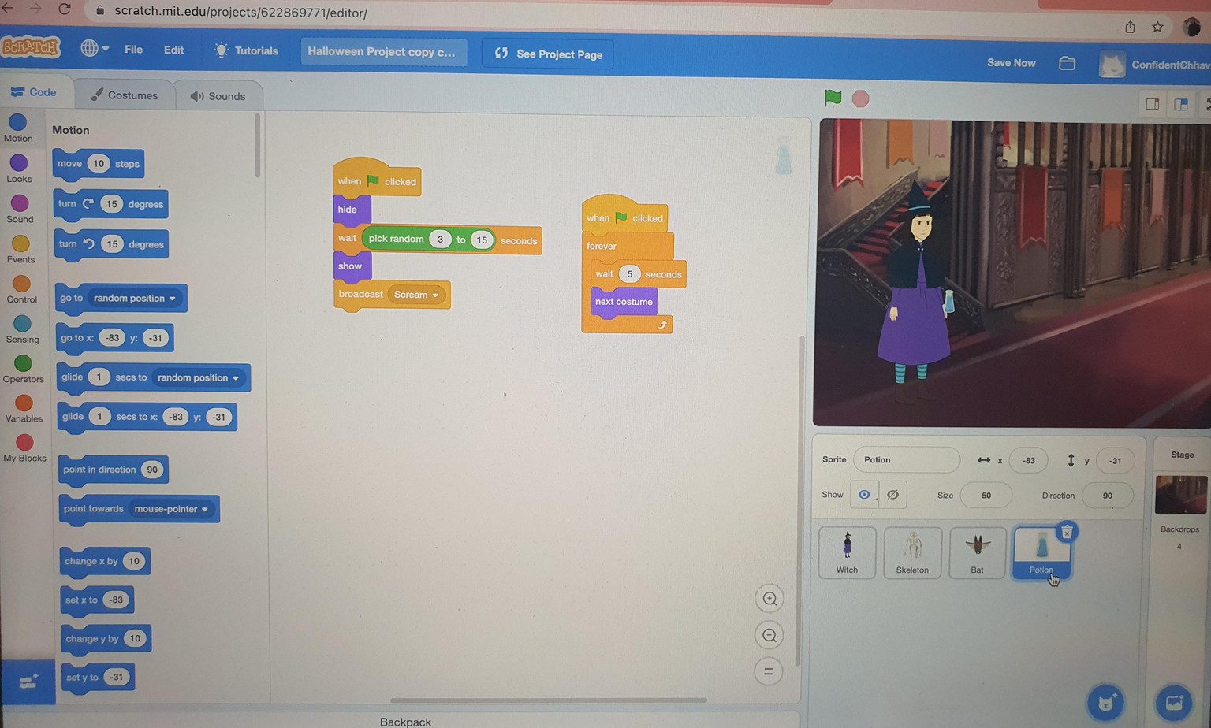The image size is (1211, 728).
Task: Click the change x by 10 block
Action: 105,562
